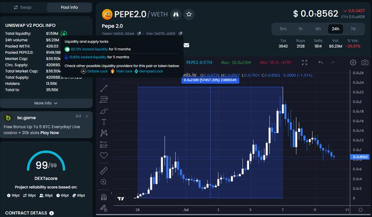Select the 7d timeframe stats
This screenshot has width=372, height=217.
coord(353,29)
